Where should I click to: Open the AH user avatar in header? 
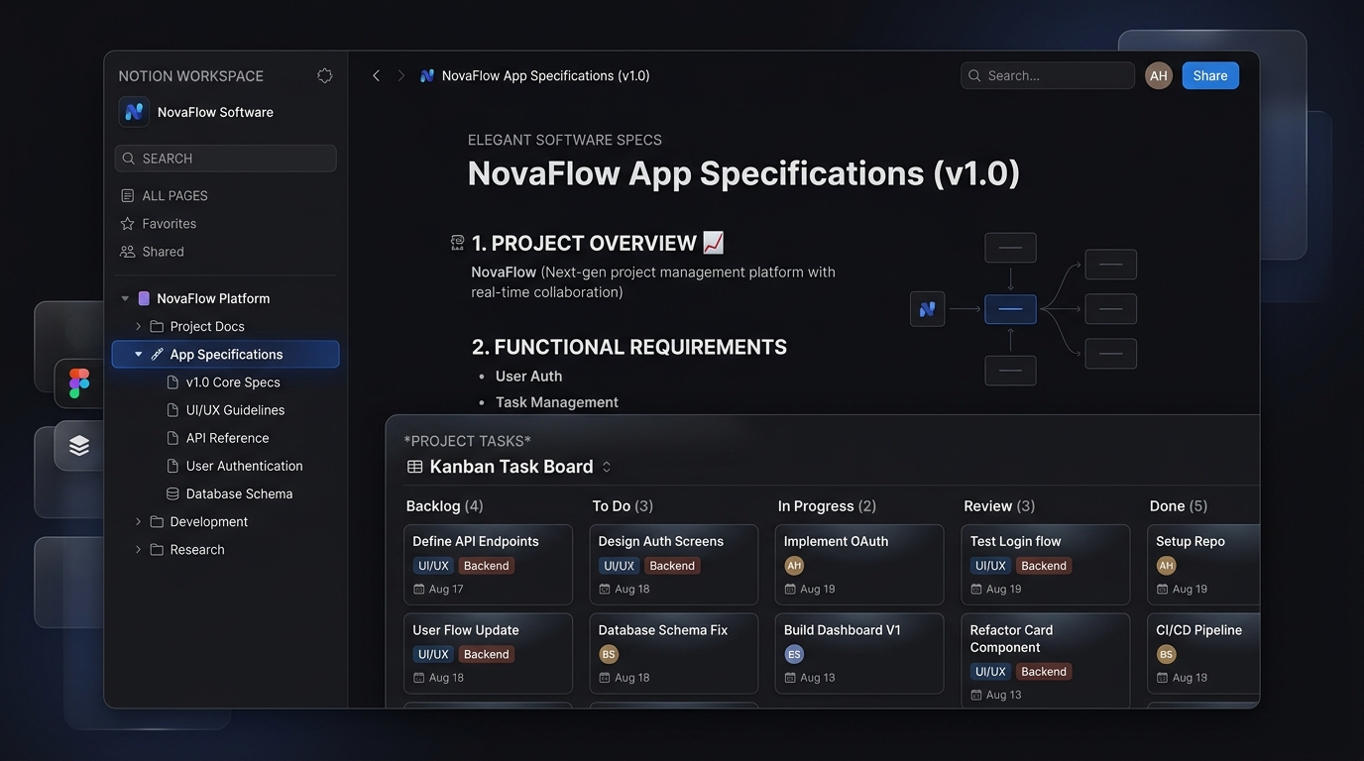tap(1159, 75)
